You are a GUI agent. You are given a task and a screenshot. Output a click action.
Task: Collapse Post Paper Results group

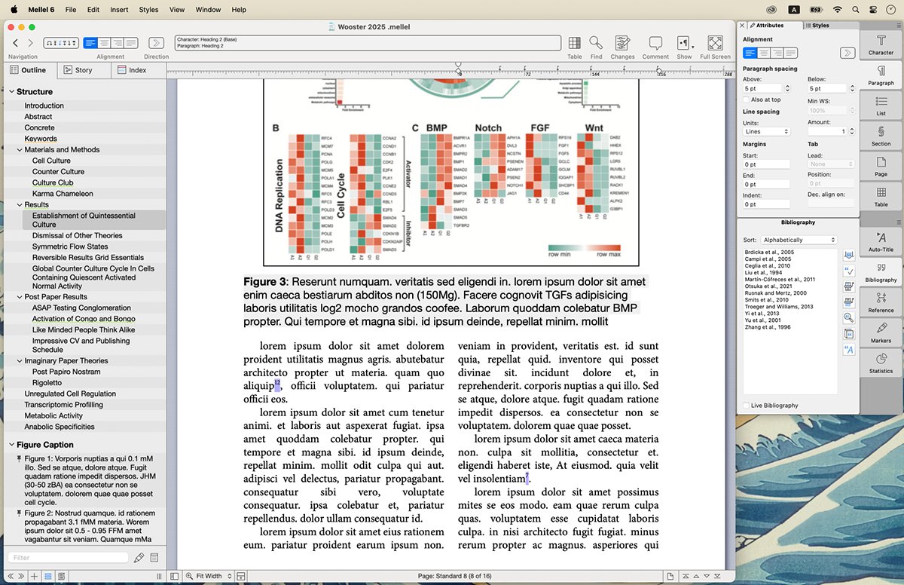[x=20, y=297]
